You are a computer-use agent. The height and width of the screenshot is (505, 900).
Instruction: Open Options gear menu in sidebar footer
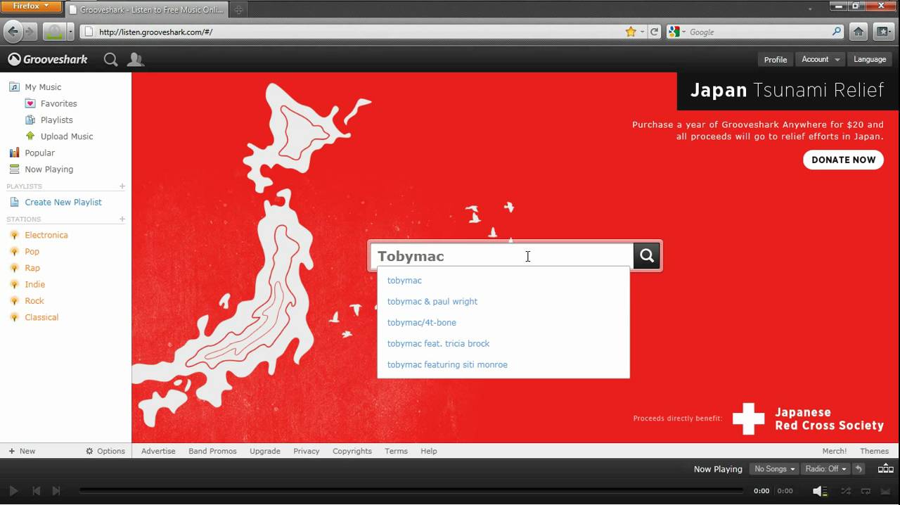tap(105, 452)
